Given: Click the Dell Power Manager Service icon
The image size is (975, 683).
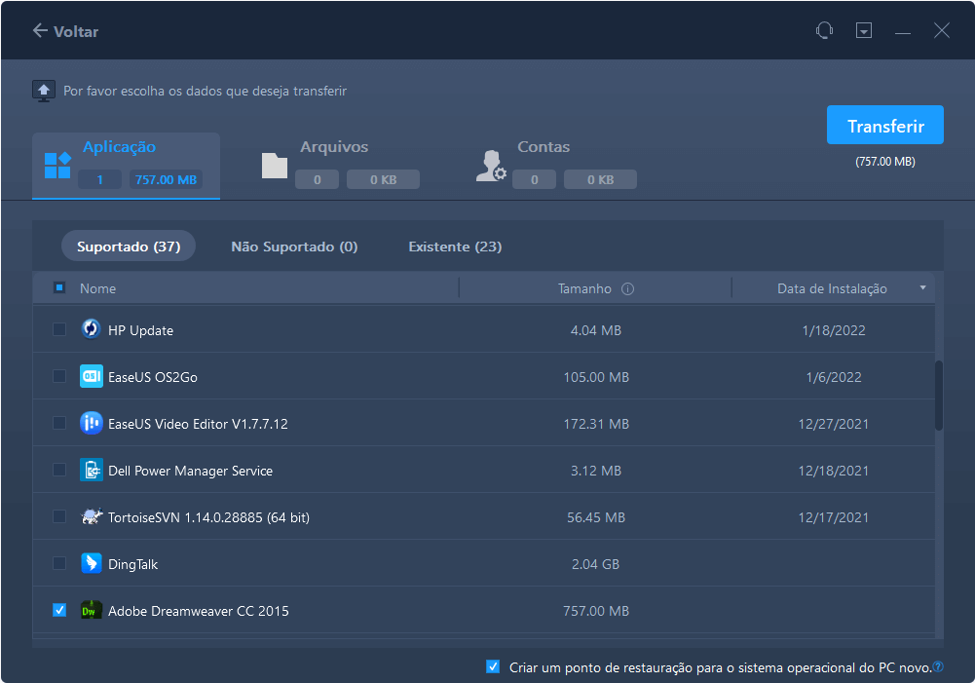Looking at the screenshot, I should click(x=91, y=471).
